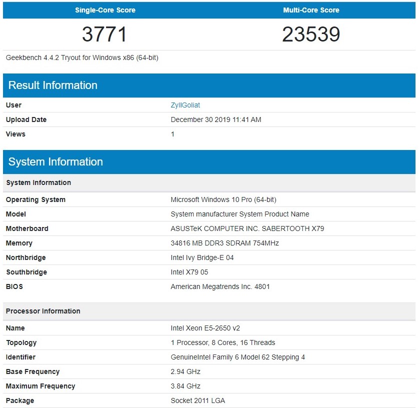Select the ASUSTeK SABERTOOTH X79 motherboard value
Screen dimensions: 420x408
(247, 228)
